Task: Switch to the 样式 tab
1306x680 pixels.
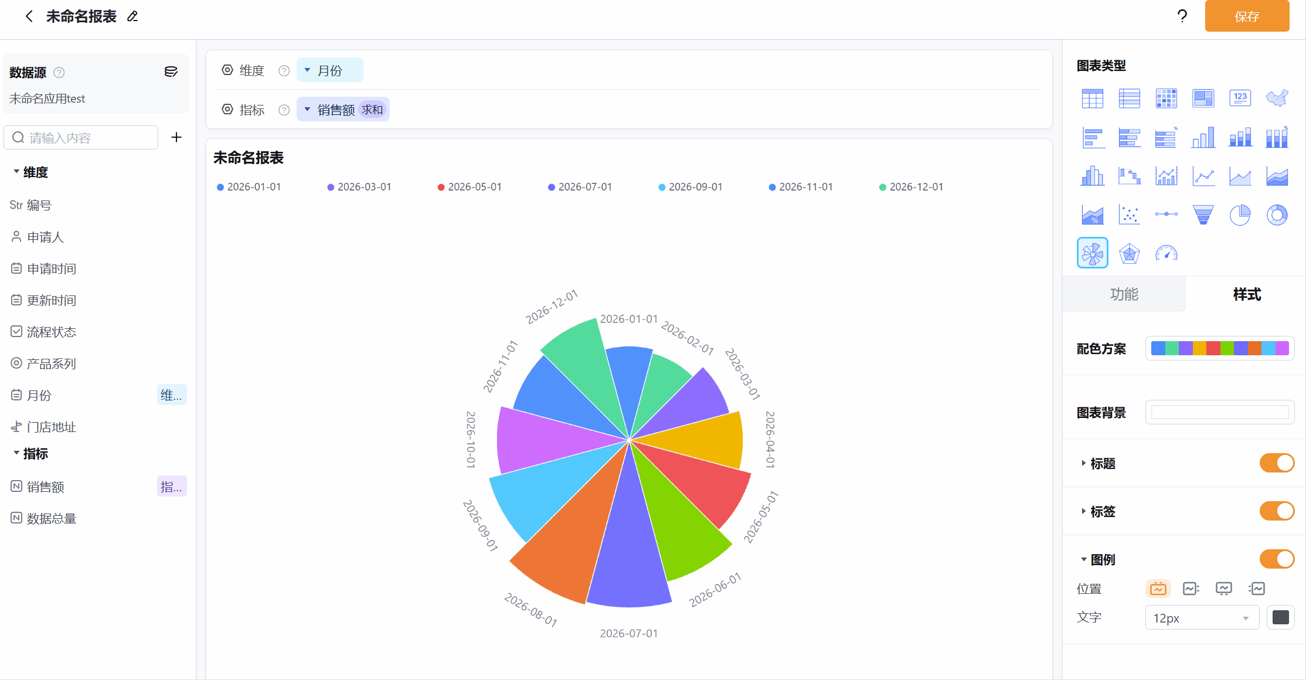Action: coord(1246,294)
